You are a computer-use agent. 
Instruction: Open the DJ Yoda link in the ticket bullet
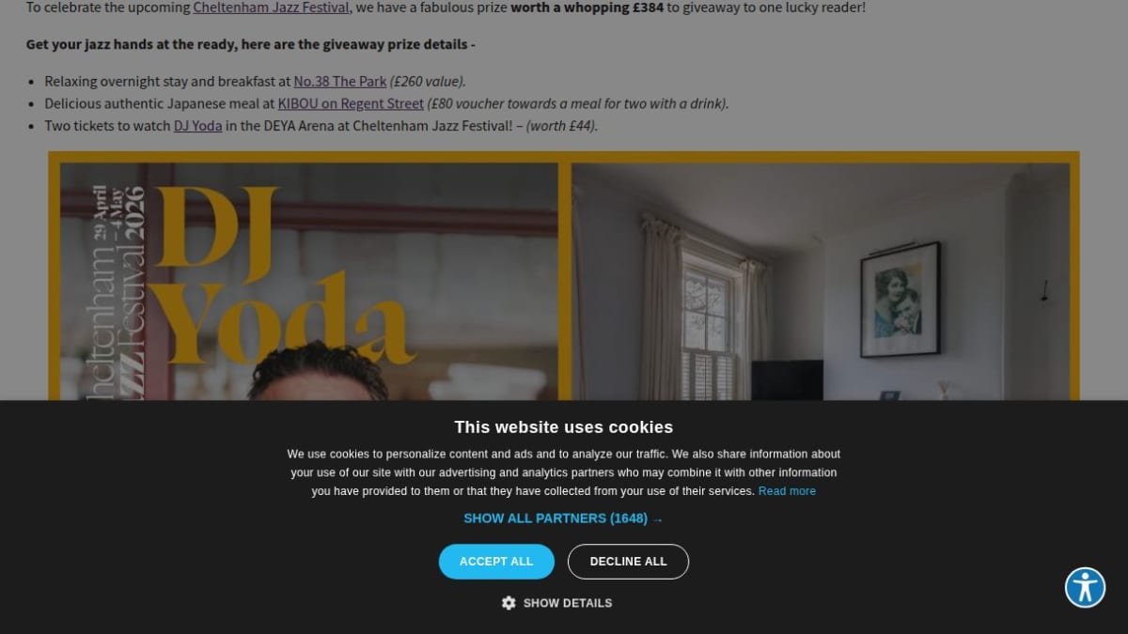click(198, 126)
